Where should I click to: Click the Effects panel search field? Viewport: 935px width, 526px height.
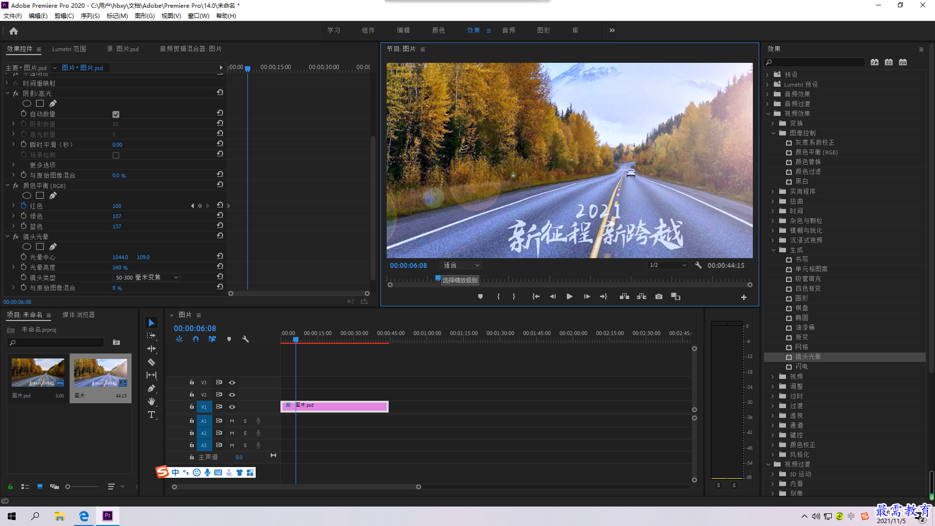pos(814,62)
